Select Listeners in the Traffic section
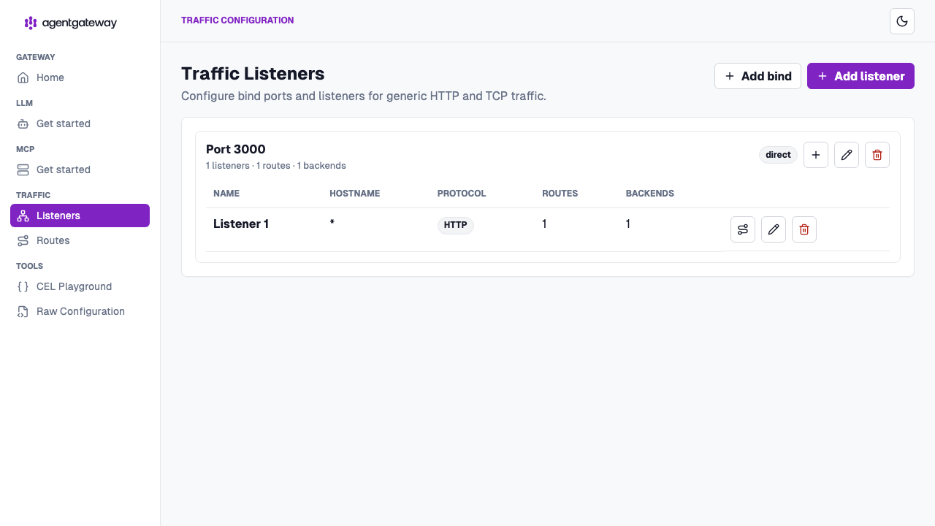Viewport: 935px width, 526px height. coord(80,216)
